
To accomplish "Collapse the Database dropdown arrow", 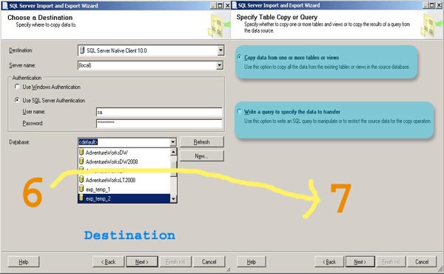I will pyautogui.click(x=172, y=142).
